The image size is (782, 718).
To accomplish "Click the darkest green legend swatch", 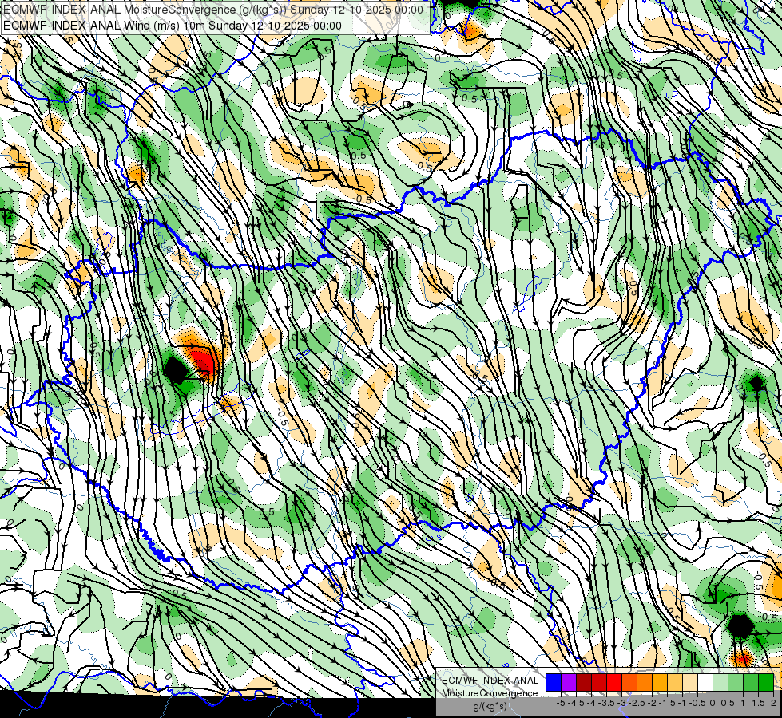I will click(766, 682).
